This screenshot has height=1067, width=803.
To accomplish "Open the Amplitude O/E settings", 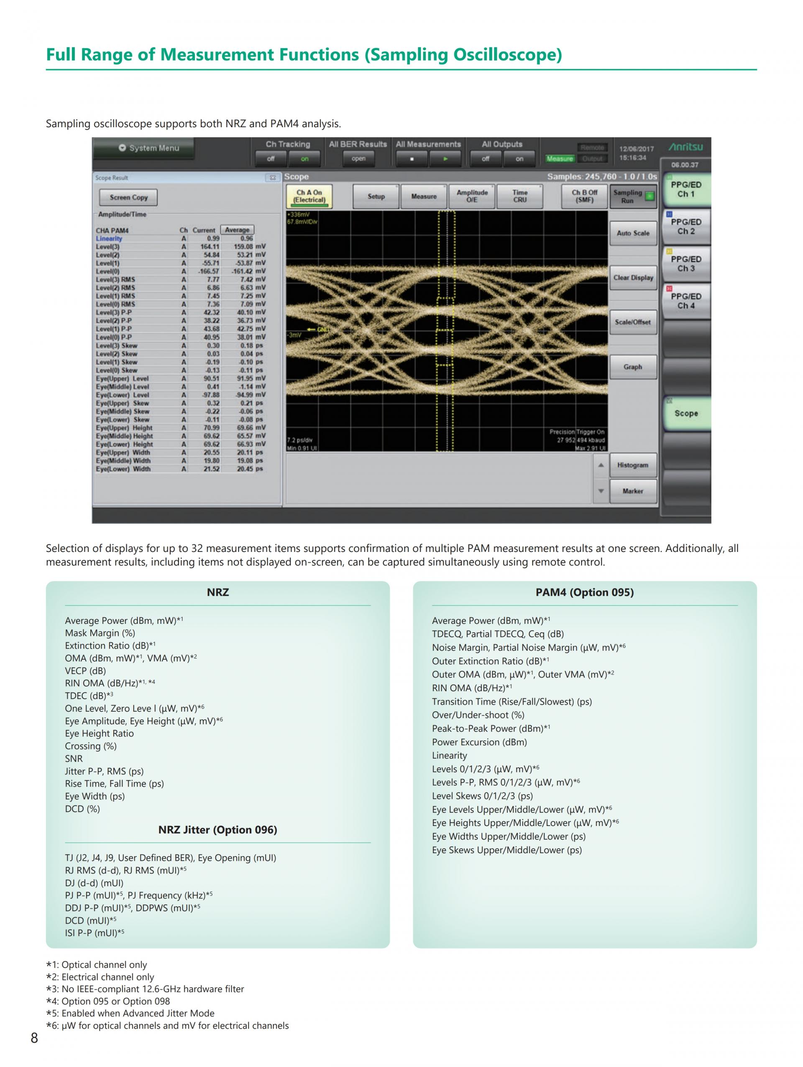I will [472, 196].
